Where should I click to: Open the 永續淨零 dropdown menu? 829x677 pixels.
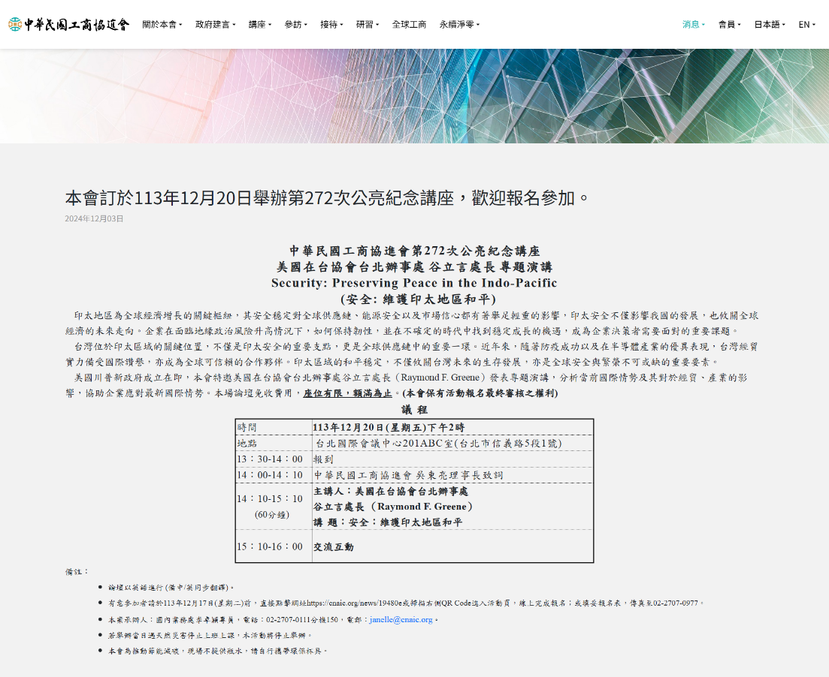pyautogui.click(x=458, y=24)
